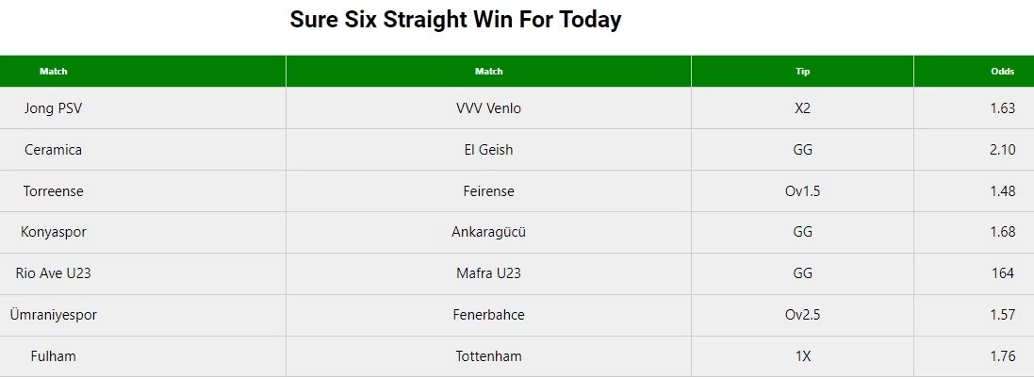Viewport: 1034px width, 379px height.
Task: Click the Mafra U23 cell
Action: (488, 273)
